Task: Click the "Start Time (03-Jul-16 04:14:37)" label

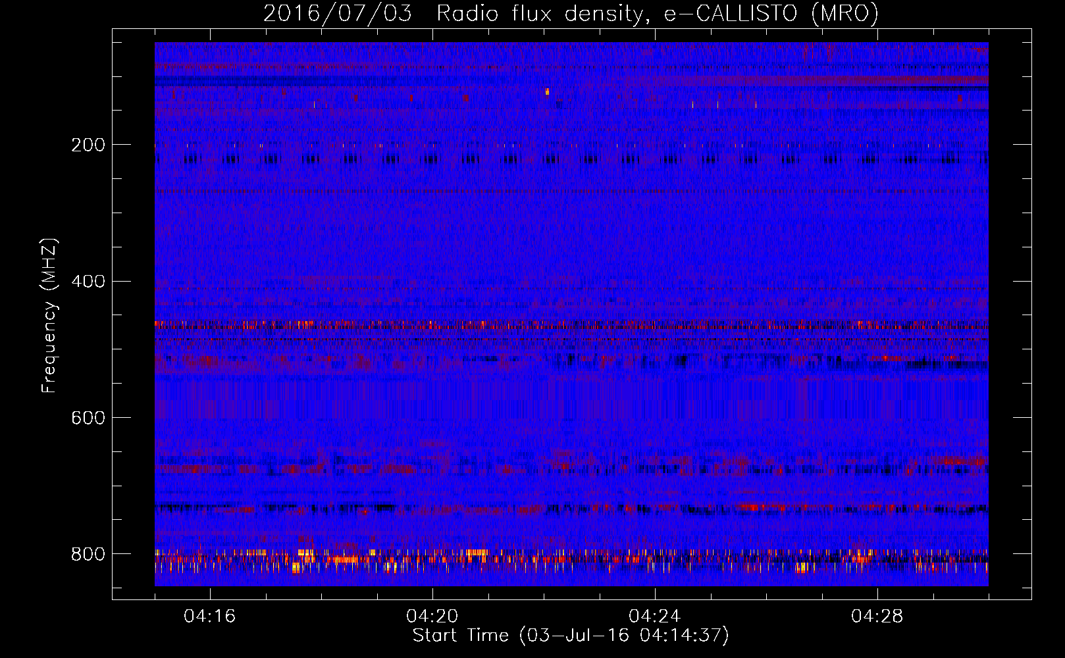Action: point(571,636)
